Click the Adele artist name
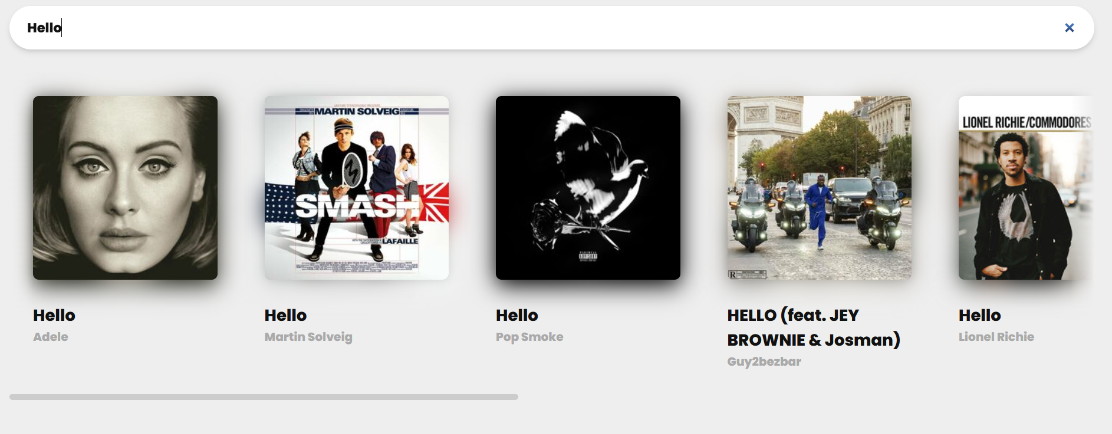The image size is (1112, 434). click(51, 337)
